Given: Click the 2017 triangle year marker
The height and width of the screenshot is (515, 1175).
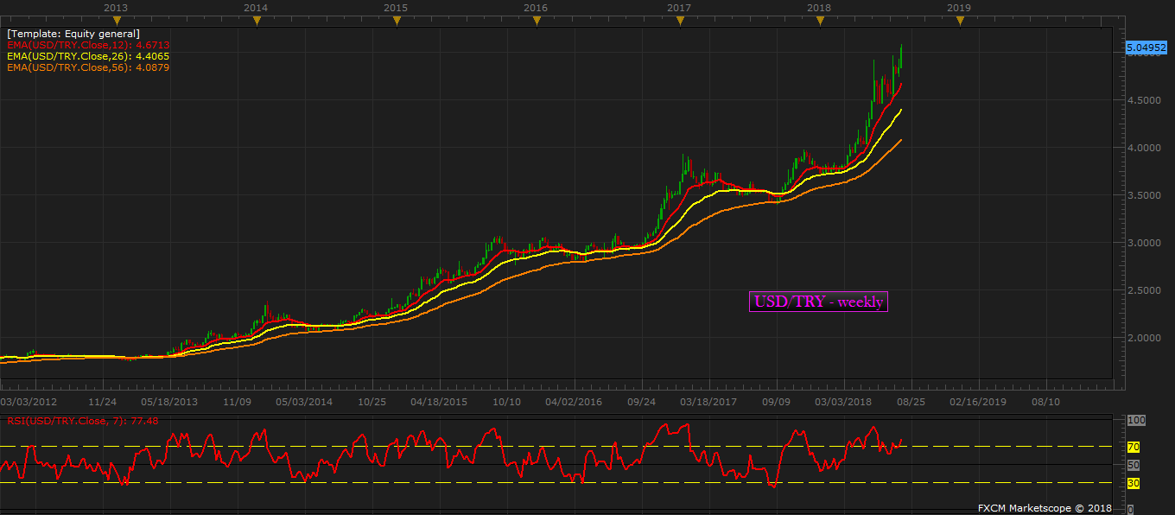Looking at the screenshot, I should coord(680,21).
